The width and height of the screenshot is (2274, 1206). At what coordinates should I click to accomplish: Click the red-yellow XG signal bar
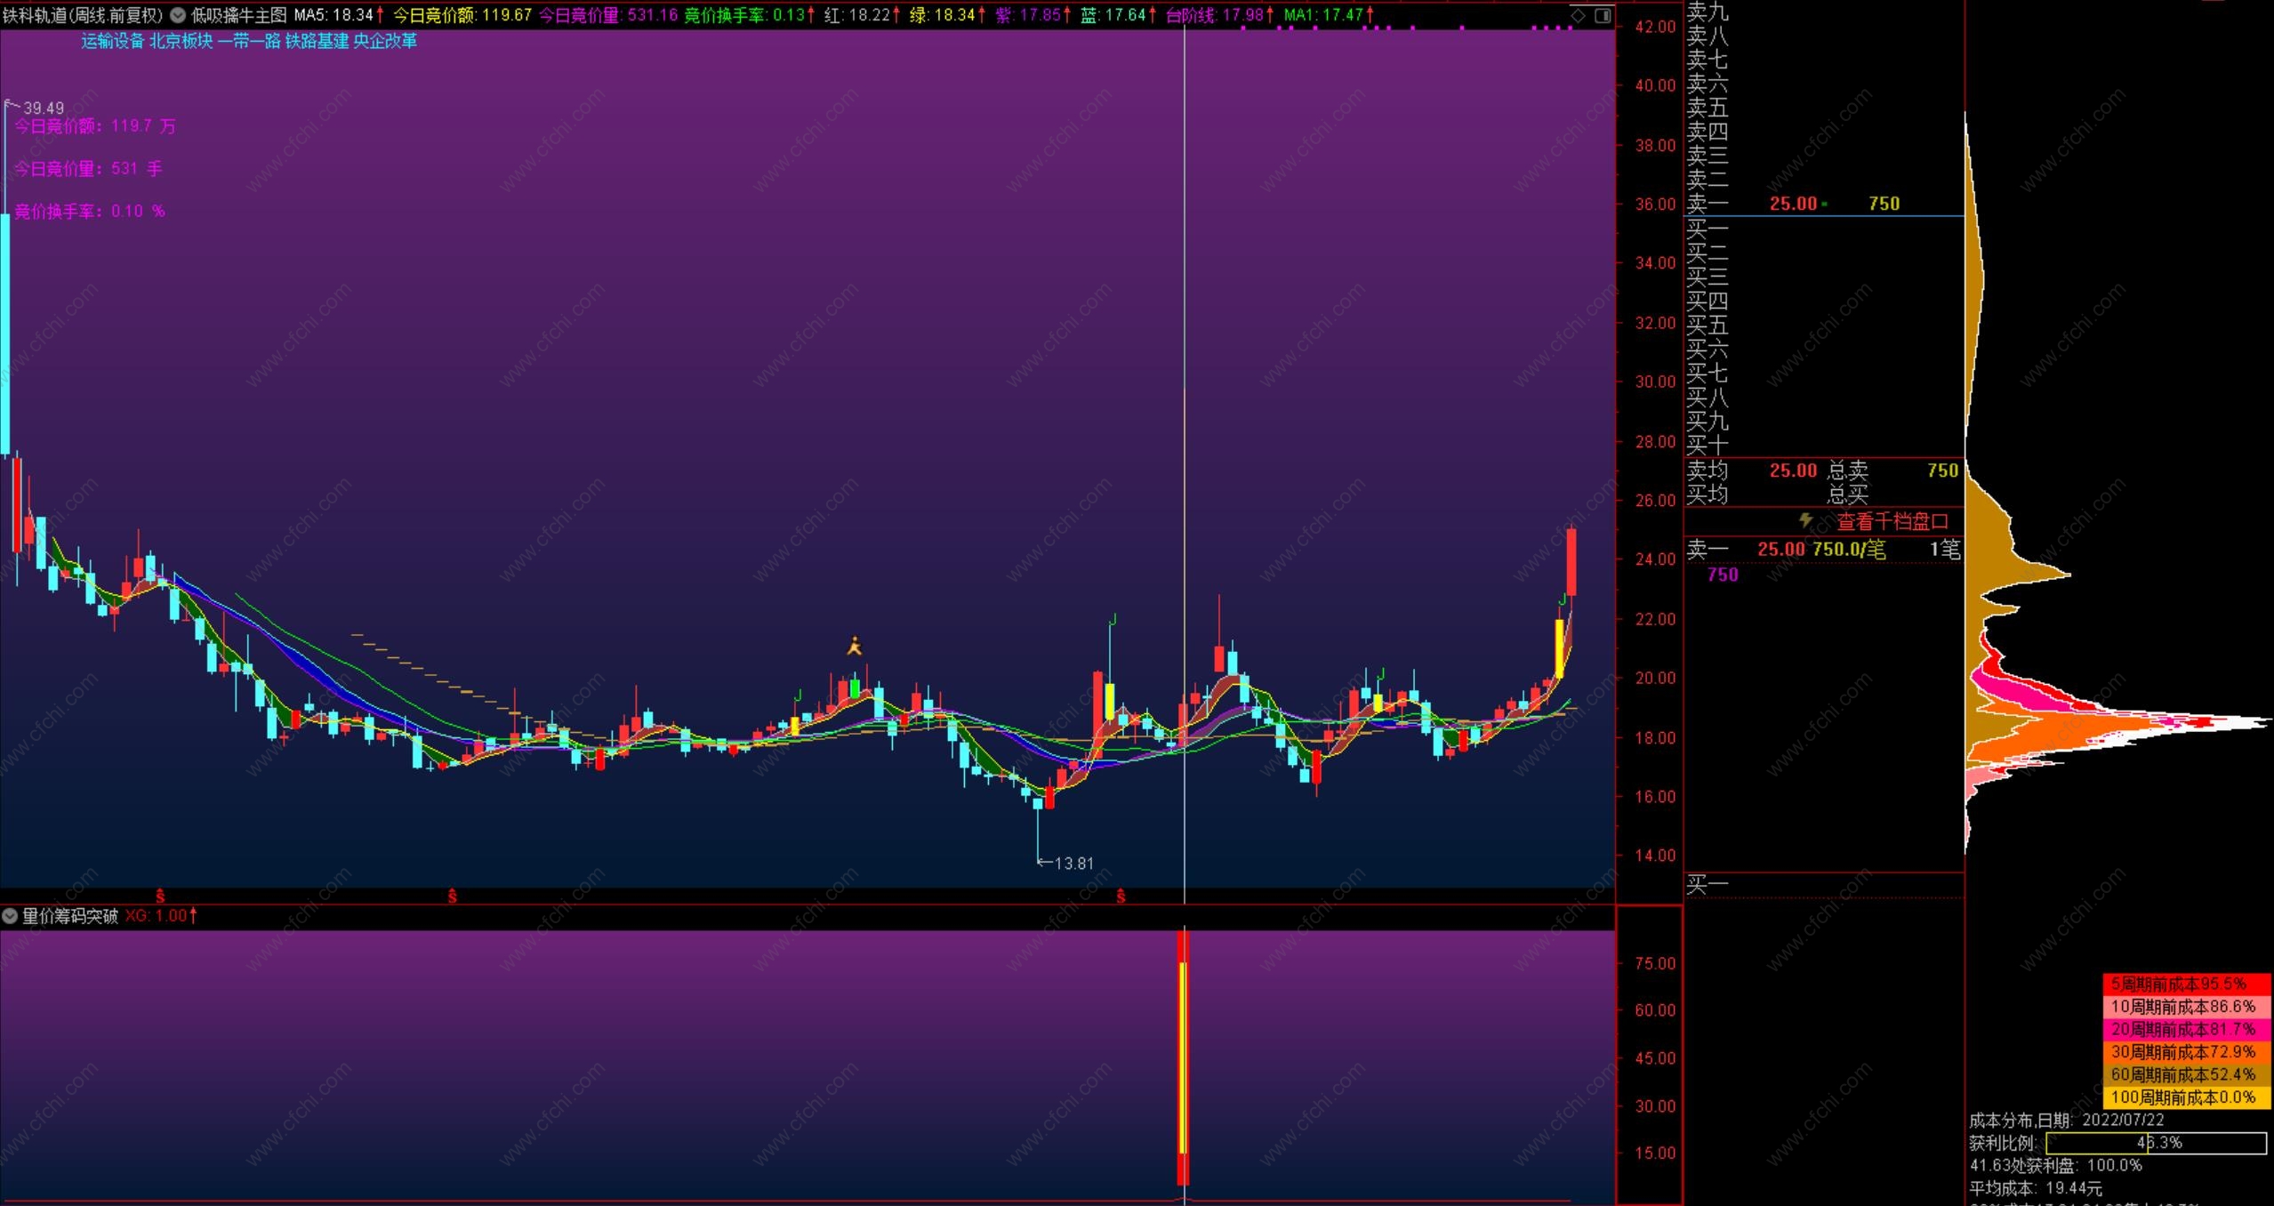coord(1183,1057)
